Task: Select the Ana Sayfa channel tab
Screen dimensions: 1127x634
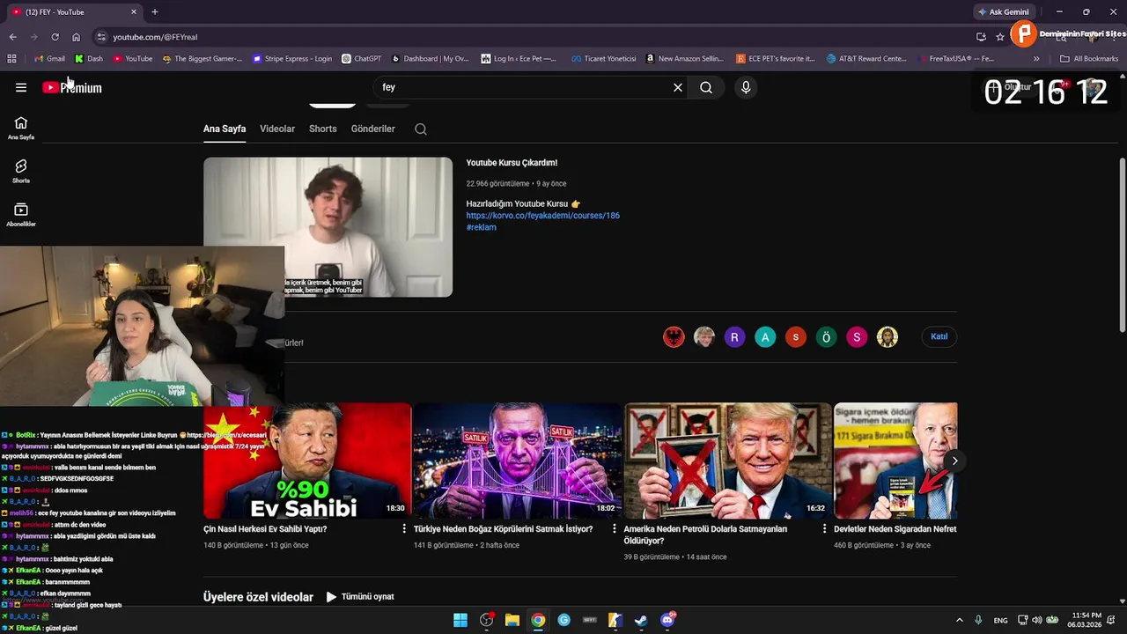Action: (x=225, y=129)
